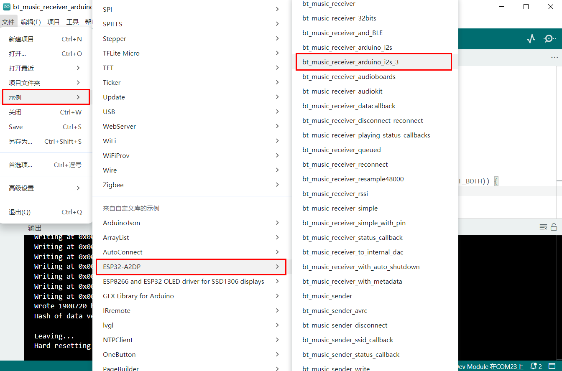Expand the 示例 submenu
Image resolution: width=562 pixels, height=371 pixels.
46,97
